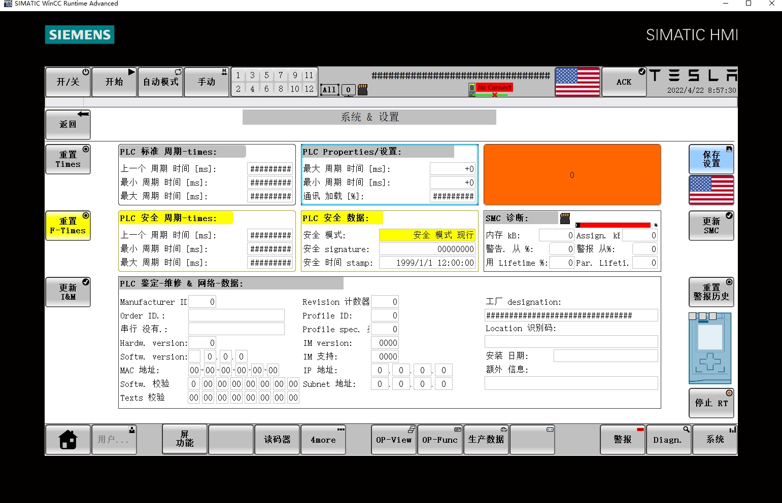Click the 安全时间 stamp field 1999/1/1 12:00:00

pos(427,263)
